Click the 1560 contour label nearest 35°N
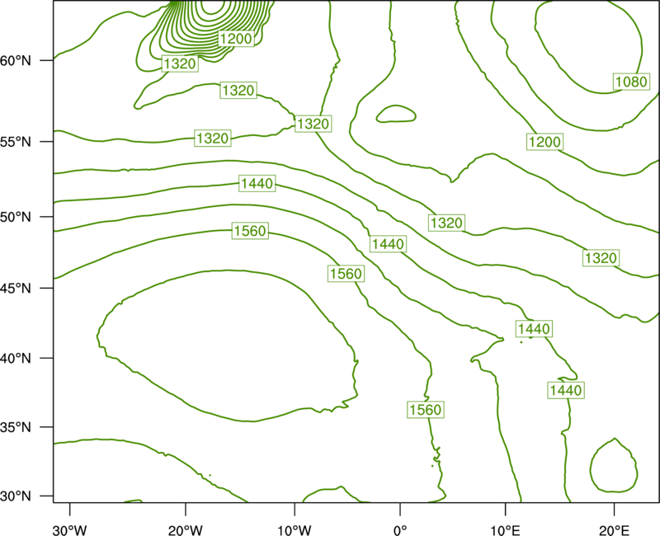660x536 pixels. (426, 409)
